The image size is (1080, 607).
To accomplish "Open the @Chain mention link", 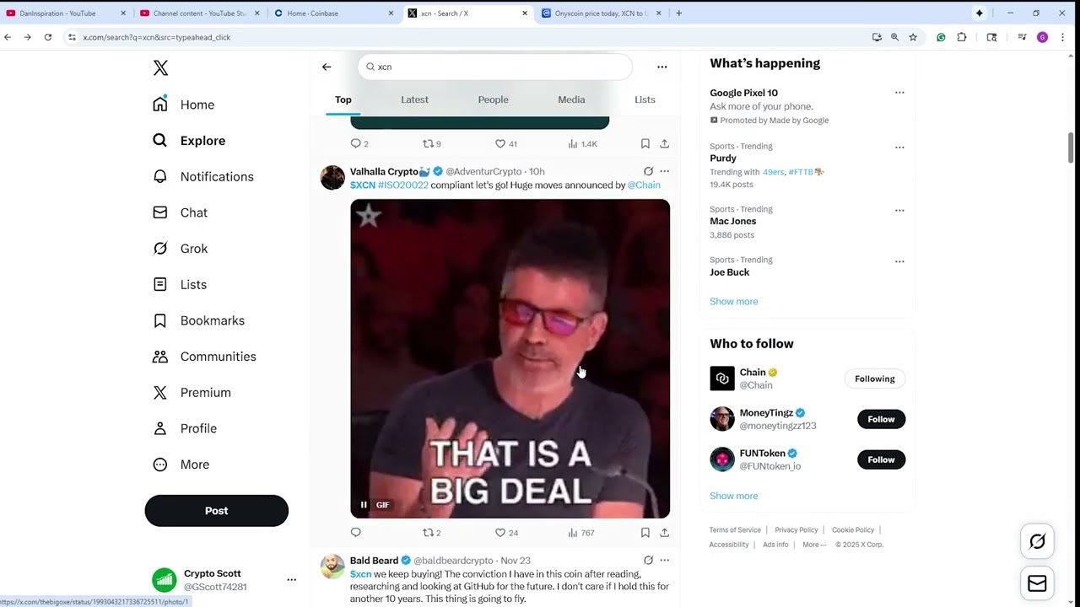I will [644, 185].
